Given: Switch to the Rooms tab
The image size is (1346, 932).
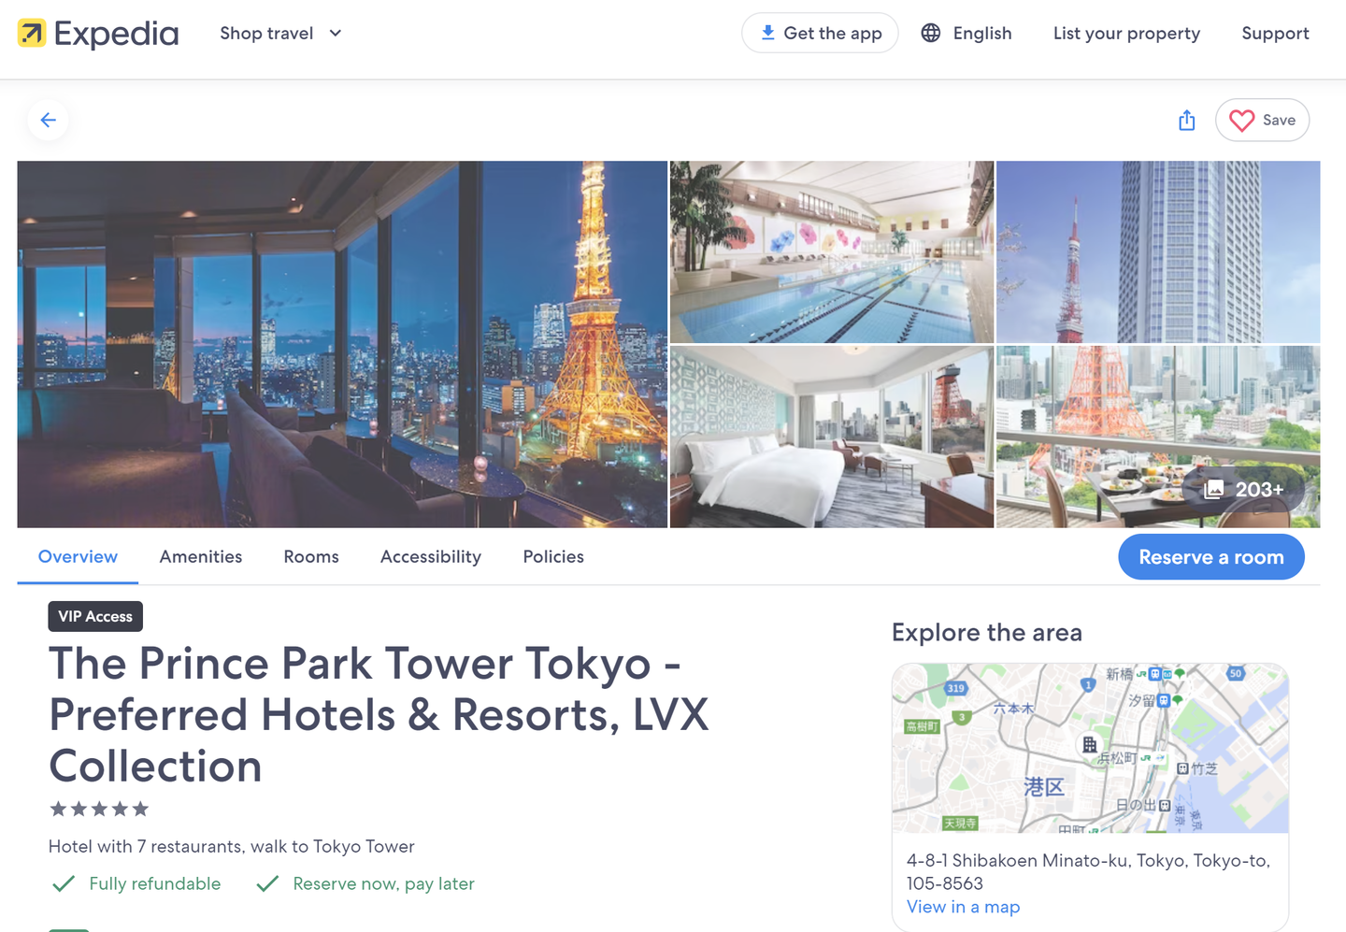Looking at the screenshot, I should 311,556.
